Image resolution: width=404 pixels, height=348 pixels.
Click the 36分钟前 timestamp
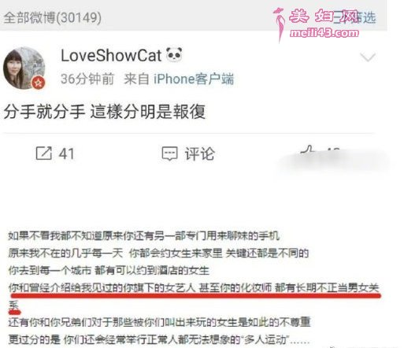pos(87,79)
